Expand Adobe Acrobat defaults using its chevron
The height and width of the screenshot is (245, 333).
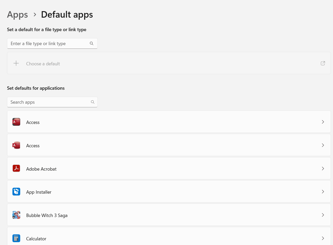(323, 169)
